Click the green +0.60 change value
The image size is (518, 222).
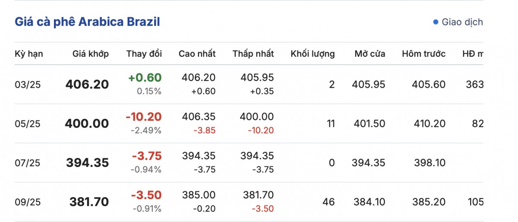click(x=145, y=78)
